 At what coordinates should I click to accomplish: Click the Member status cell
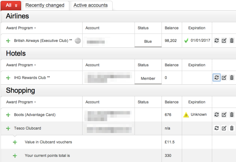tap(148, 78)
